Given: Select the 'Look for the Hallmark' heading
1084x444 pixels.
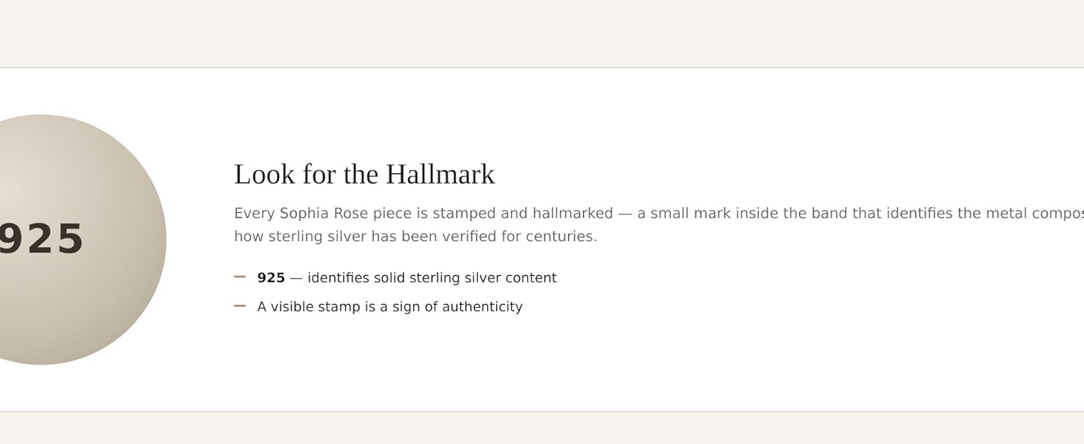Looking at the screenshot, I should tap(364, 175).
